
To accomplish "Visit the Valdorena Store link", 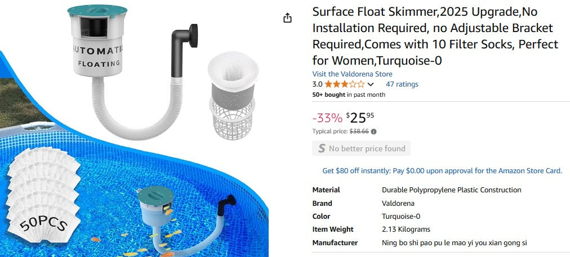I will click(352, 74).
